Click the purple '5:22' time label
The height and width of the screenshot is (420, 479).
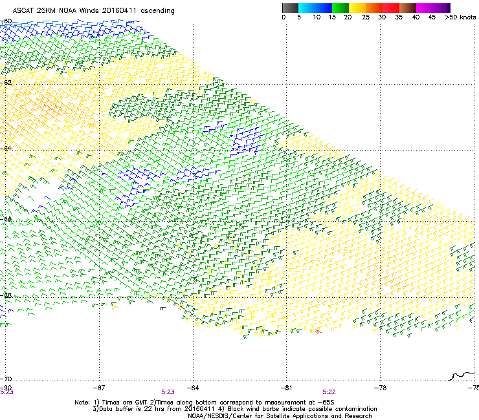point(329,392)
